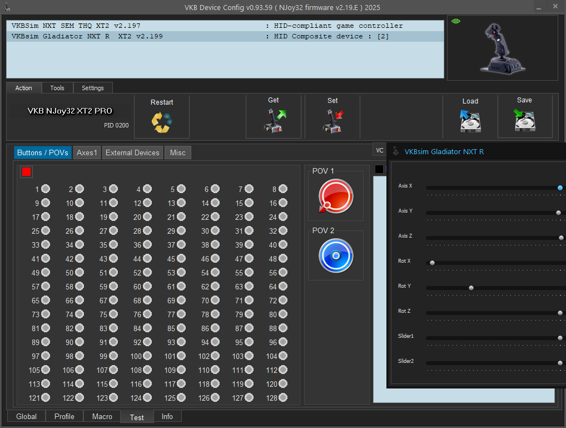The height and width of the screenshot is (428, 566).
Task: Open the Global bottom tab
Action: tap(26, 416)
